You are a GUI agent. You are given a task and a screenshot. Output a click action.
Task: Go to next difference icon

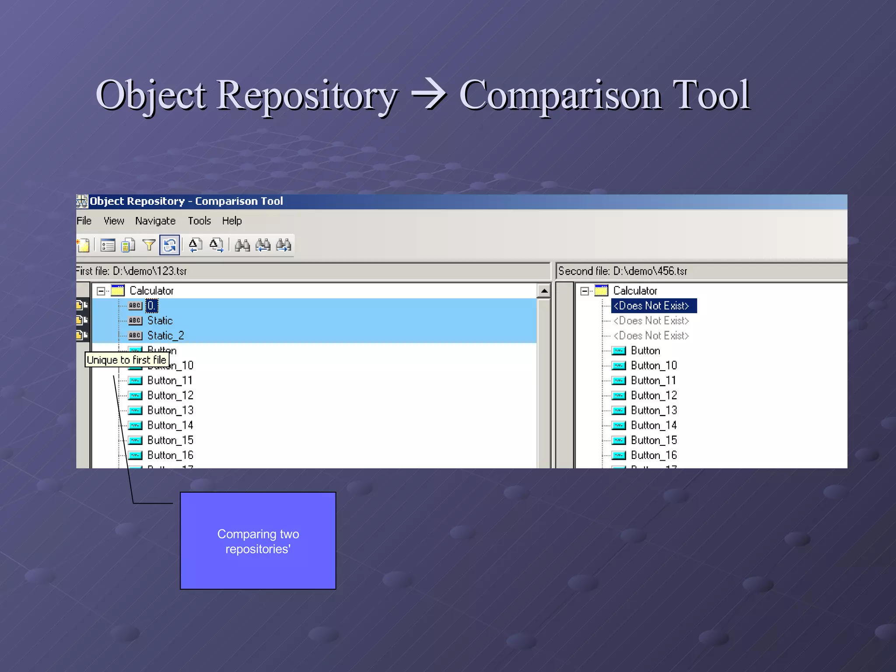pyautogui.click(x=217, y=245)
